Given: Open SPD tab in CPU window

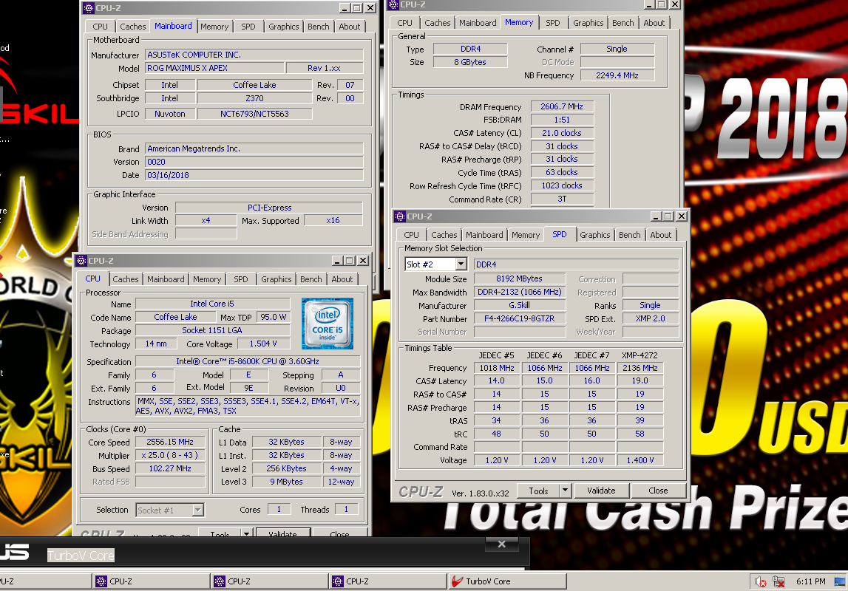Looking at the screenshot, I should pyautogui.click(x=241, y=279).
